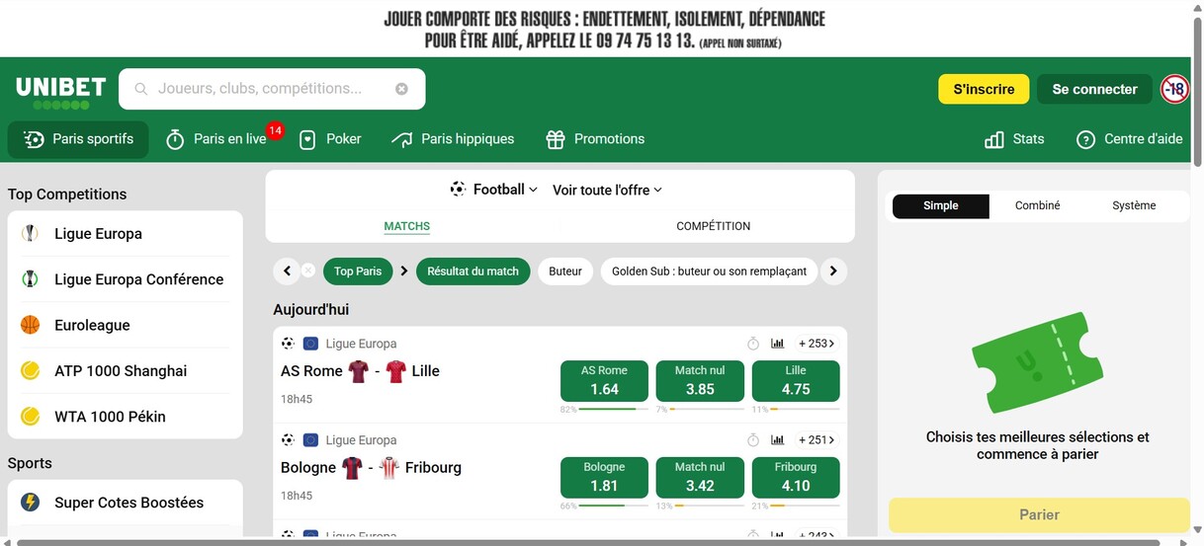Click the stopwatch icon on AS Rome - Lille match

(x=752, y=344)
